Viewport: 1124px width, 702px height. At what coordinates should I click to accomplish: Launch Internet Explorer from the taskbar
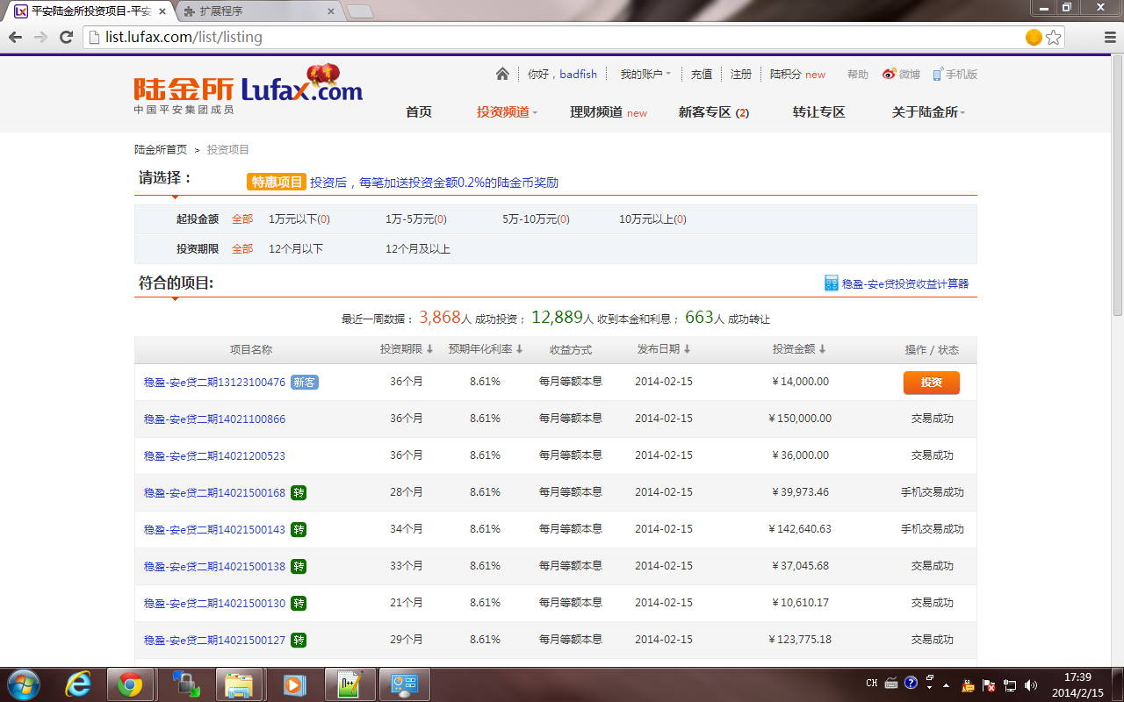[78, 684]
